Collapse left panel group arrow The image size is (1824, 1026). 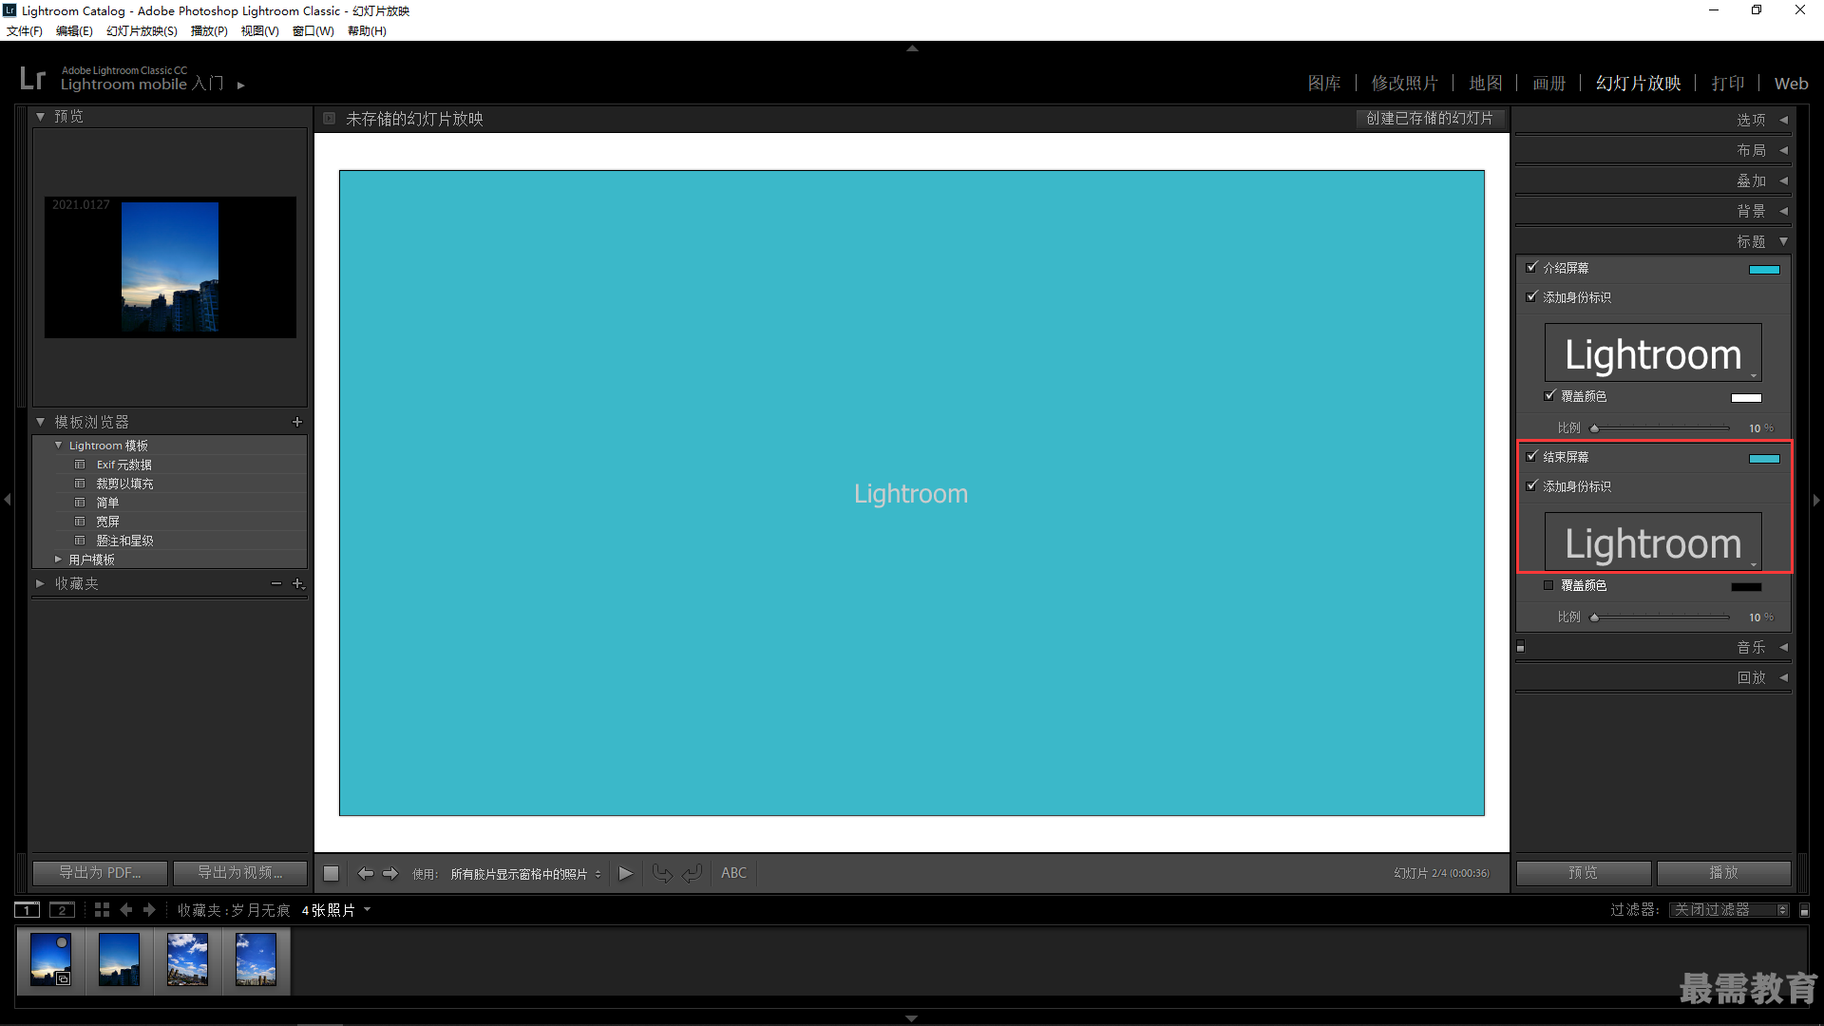[x=8, y=499]
